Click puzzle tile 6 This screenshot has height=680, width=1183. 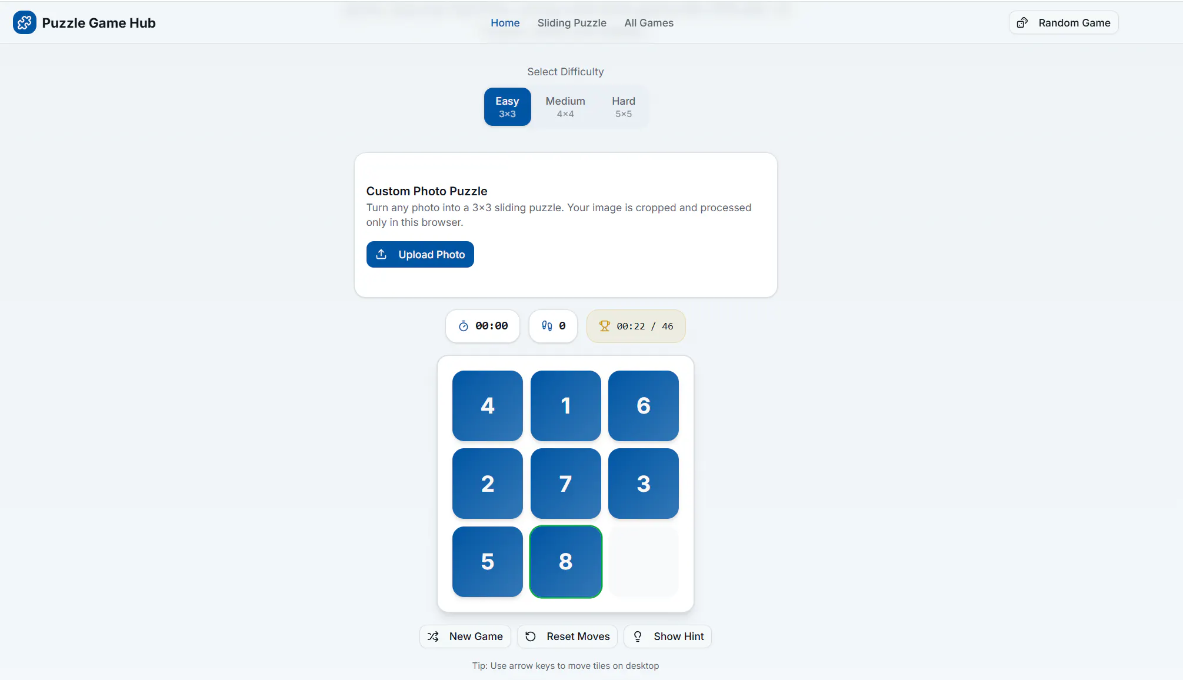click(x=644, y=406)
